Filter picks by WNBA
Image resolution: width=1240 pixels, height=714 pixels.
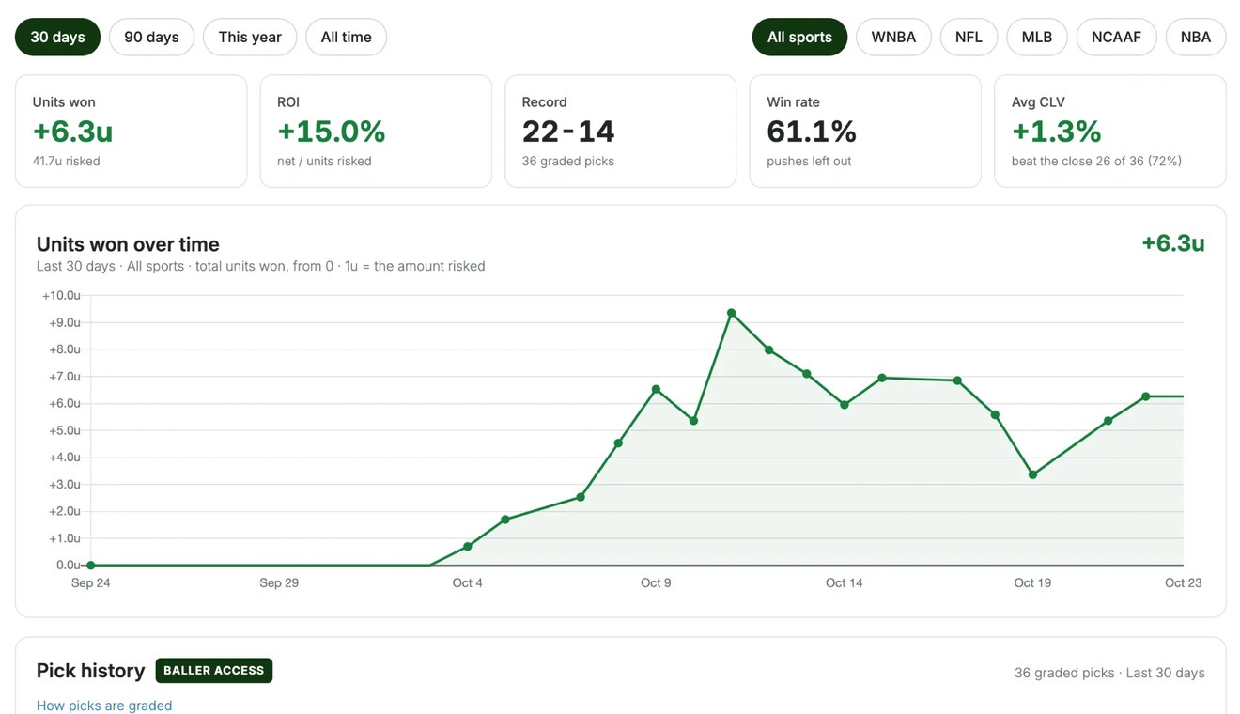coord(893,37)
